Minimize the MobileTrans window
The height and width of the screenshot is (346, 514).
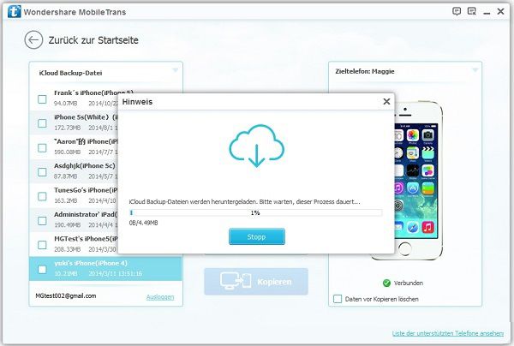point(487,13)
